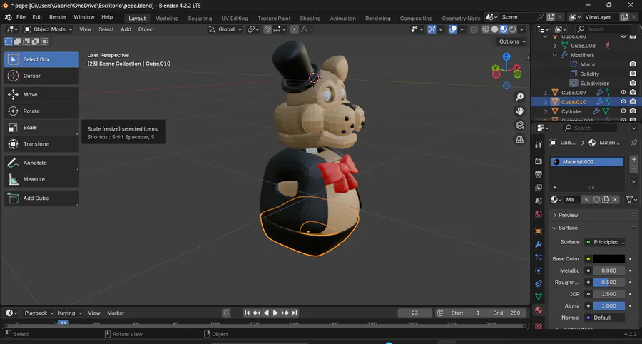Choose the Add Cube tool
Image resolution: width=642 pixels, height=344 pixels.
(x=41, y=198)
